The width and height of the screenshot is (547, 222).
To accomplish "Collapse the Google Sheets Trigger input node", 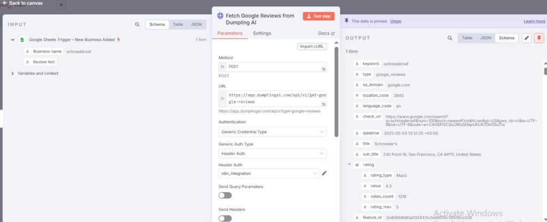I will [13, 39].
